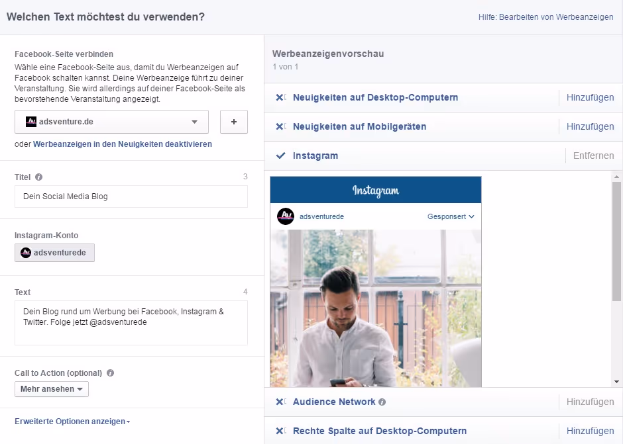This screenshot has width=623, height=444.
Task: Click the plus button to create a page
Action: point(234,122)
